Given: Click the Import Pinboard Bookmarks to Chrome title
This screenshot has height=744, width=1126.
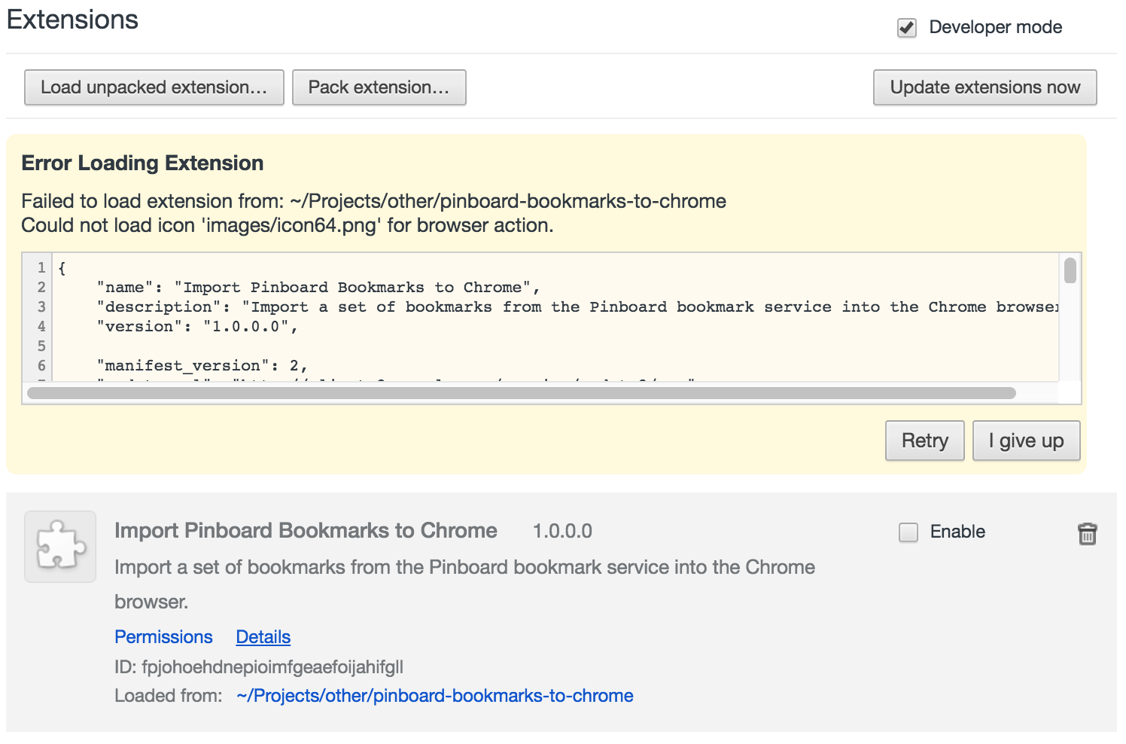Looking at the screenshot, I should click(x=306, y=531).
